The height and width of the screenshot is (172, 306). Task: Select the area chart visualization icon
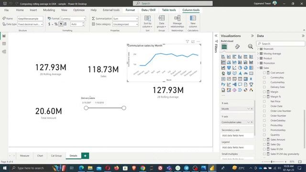tap(229, 62)
